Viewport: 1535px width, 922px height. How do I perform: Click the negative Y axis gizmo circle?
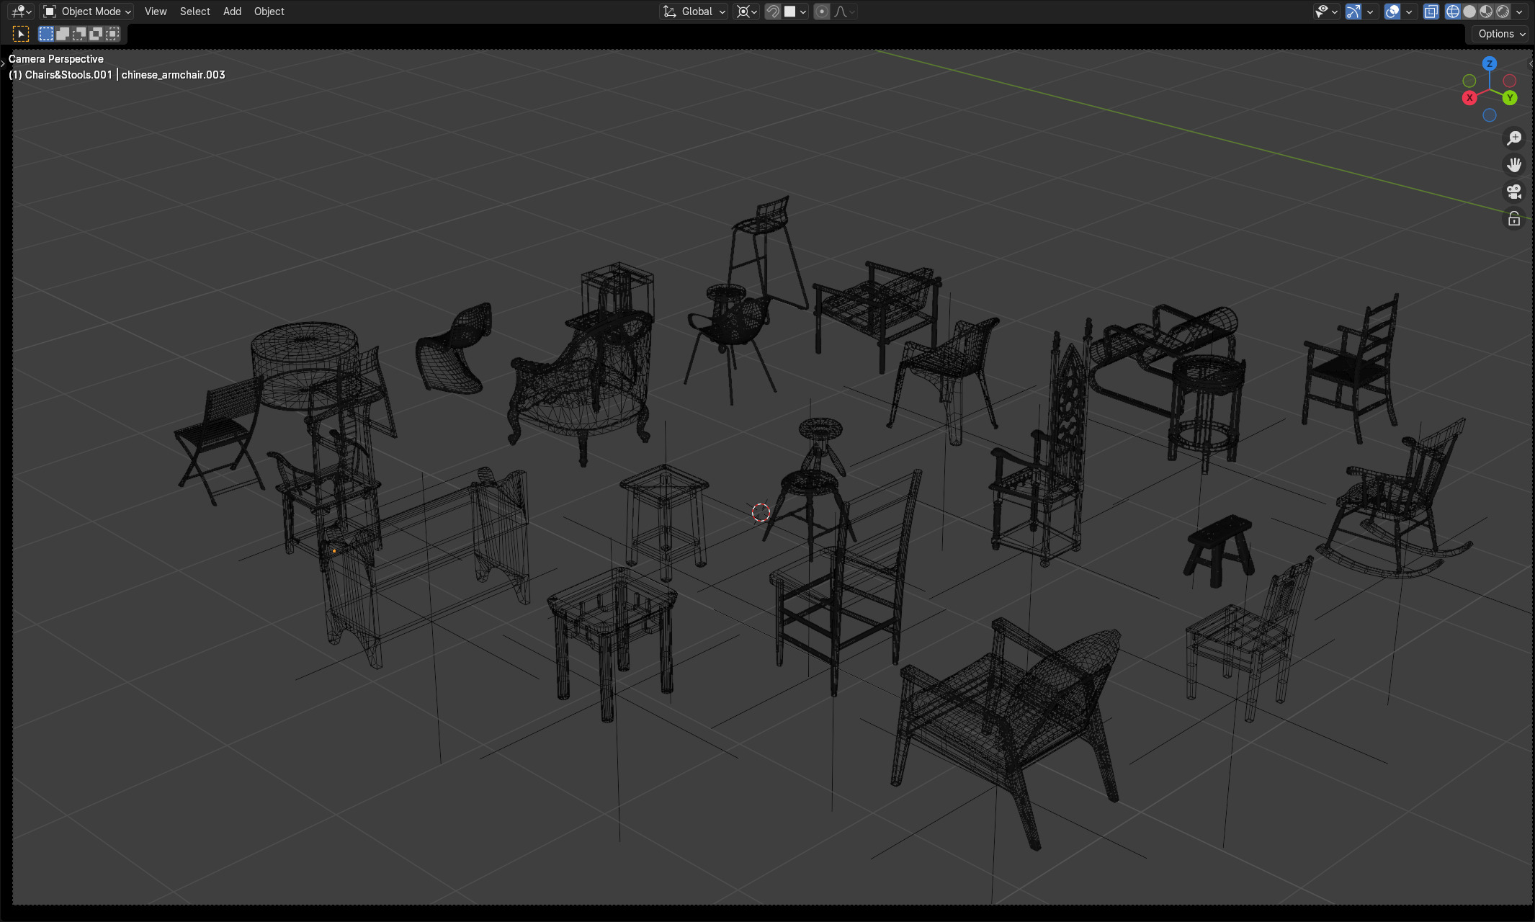pos(1469,81)
